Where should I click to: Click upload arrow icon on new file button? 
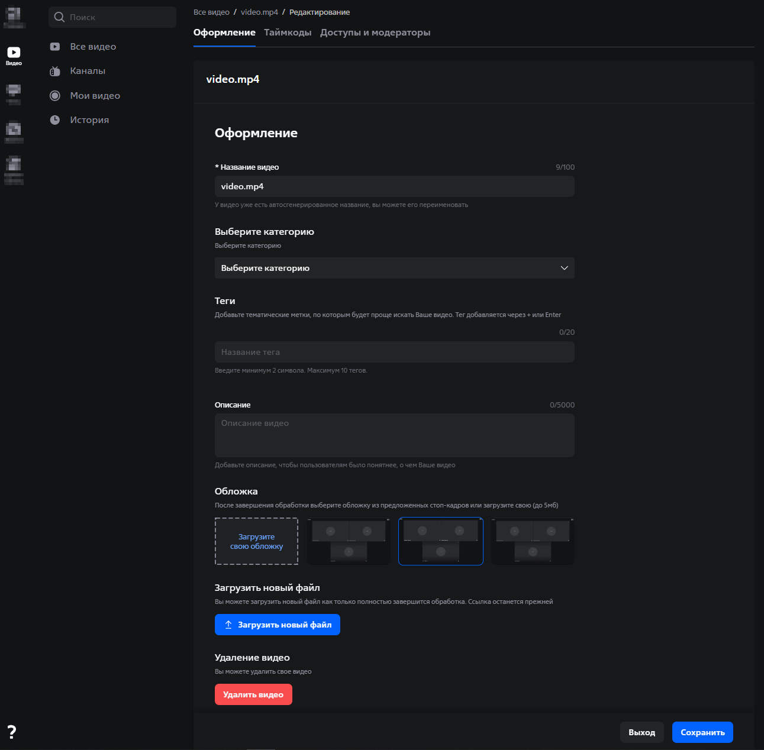(228, 625)
